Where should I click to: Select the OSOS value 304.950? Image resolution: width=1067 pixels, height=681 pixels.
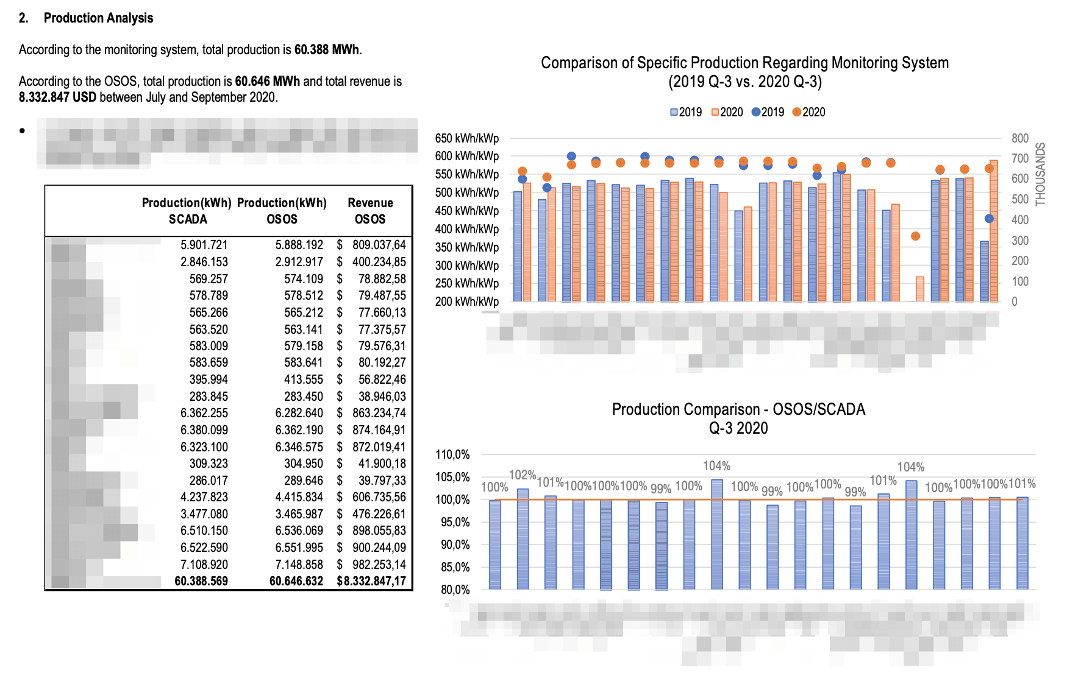point(304,464)
